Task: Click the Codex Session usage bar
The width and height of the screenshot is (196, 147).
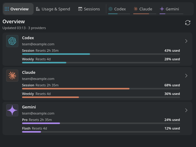Action: [101, 54]
